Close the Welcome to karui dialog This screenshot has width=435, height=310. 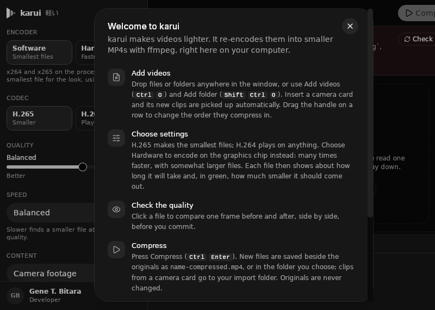tap(350, 26)
